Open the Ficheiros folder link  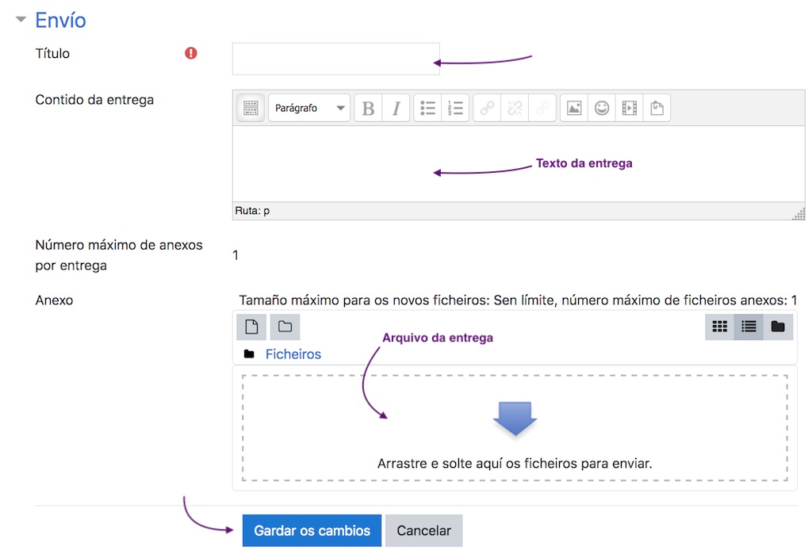click(293, 354)
